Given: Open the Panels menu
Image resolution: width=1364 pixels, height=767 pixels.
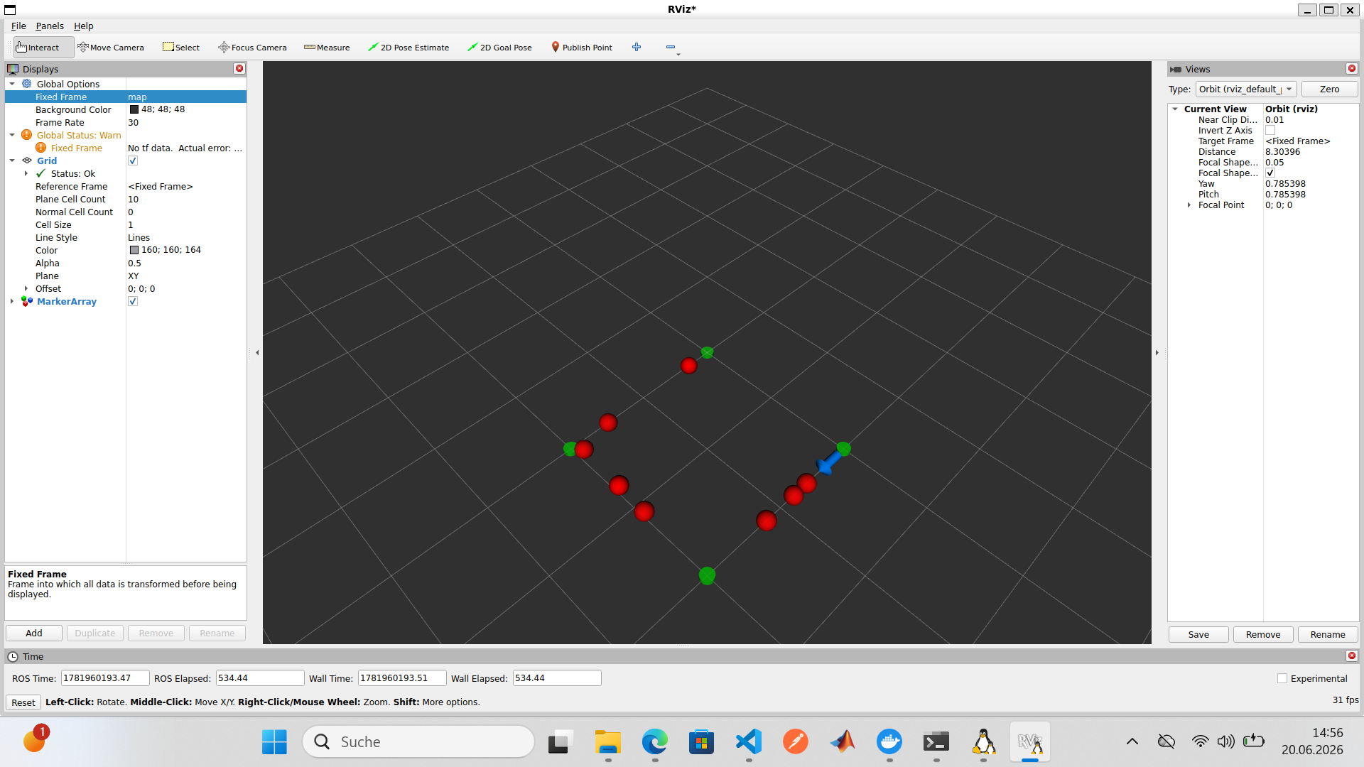Looking at the screenshot, I should click(50, 26).
